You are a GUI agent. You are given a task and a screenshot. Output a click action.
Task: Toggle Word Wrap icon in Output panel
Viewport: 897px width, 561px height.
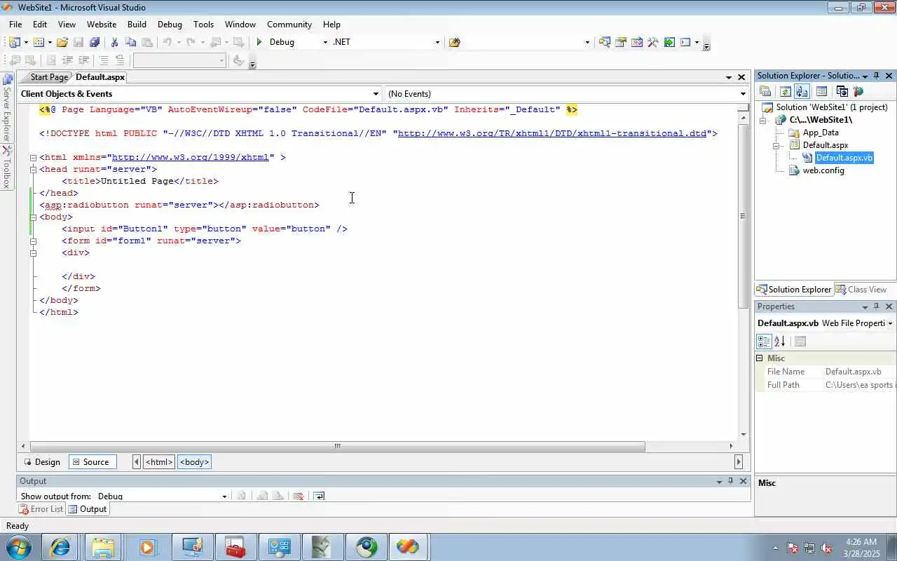319,496
